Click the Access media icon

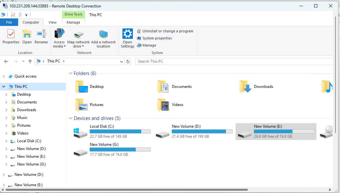coord(59,34)
